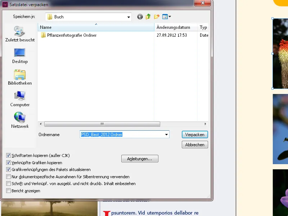This screenshot has width=288, height=216.
Task: Click the scrollbar left arrow
Action: pyautogui.click(x=41, y=124)
